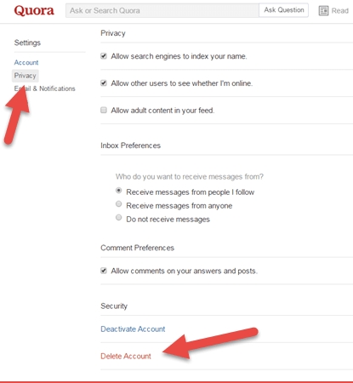Image resolution: width=353 pixels, height=383 pixels.
Task: Enable adult content in your feed
Action: click(x=104, y=110)
